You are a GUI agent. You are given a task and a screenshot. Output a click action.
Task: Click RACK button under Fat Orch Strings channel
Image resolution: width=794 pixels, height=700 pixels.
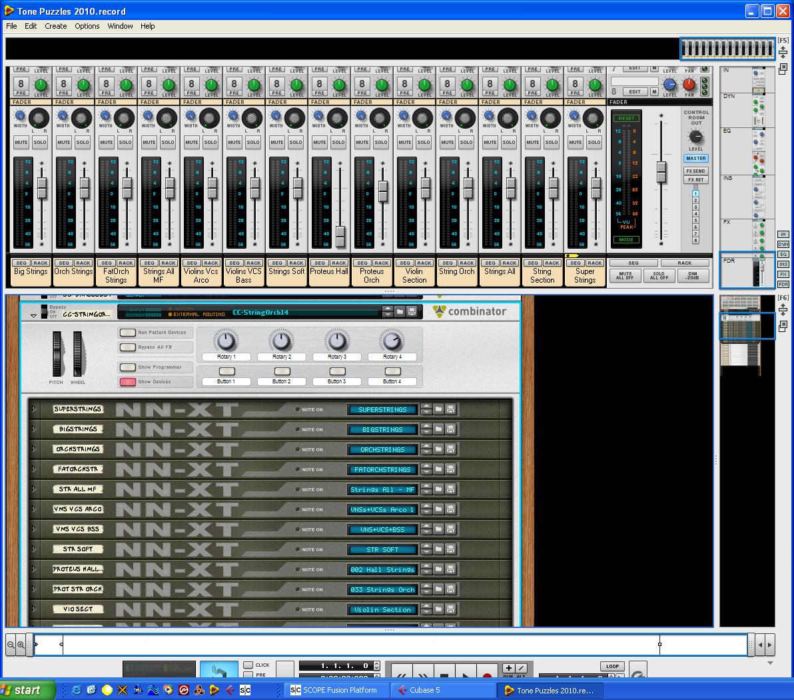(126, 263)
